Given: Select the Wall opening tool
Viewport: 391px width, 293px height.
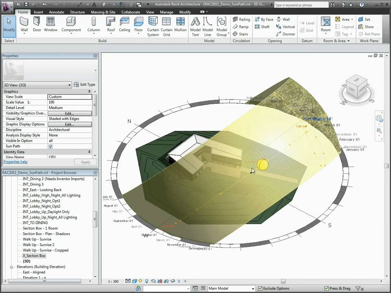Looking at the screenshot, I should click(283, 20).
